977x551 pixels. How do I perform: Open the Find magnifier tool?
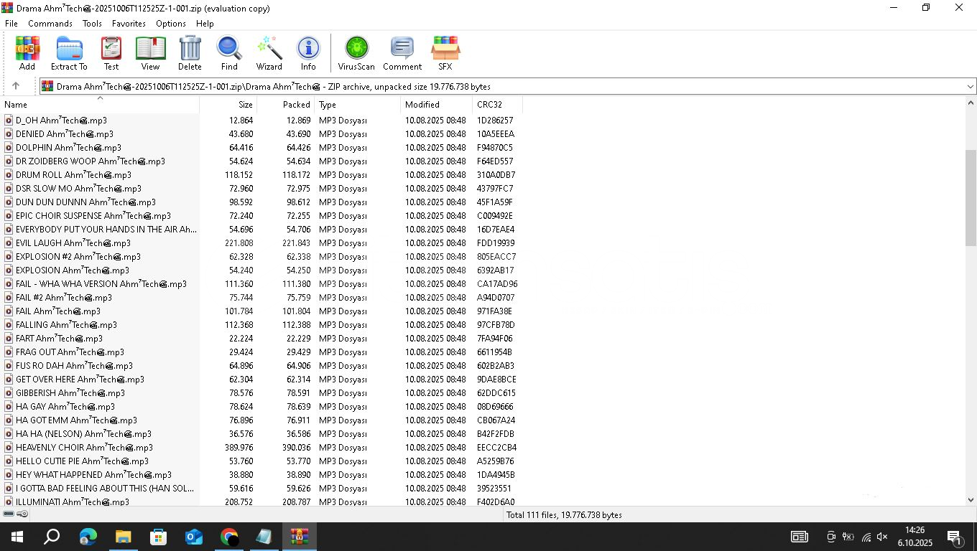[x=229, y=53]
